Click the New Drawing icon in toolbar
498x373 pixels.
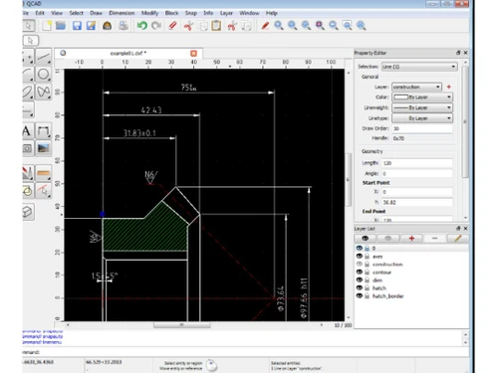click(47, 26)
